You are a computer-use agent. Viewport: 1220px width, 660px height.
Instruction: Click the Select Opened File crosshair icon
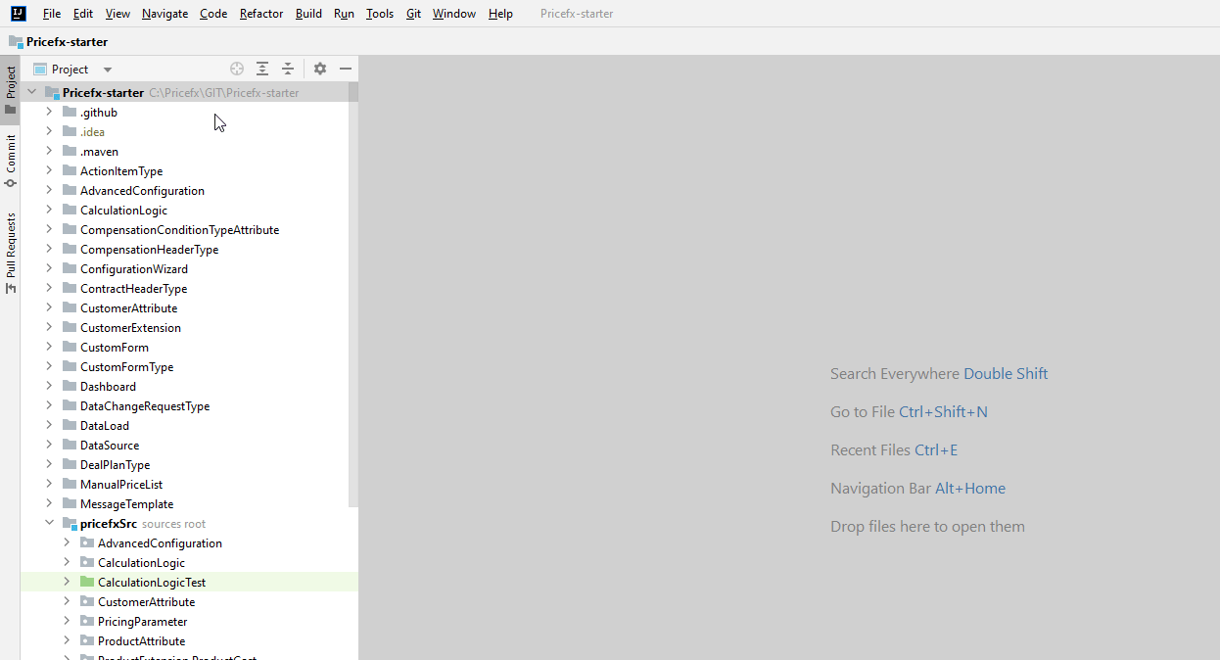236,69
